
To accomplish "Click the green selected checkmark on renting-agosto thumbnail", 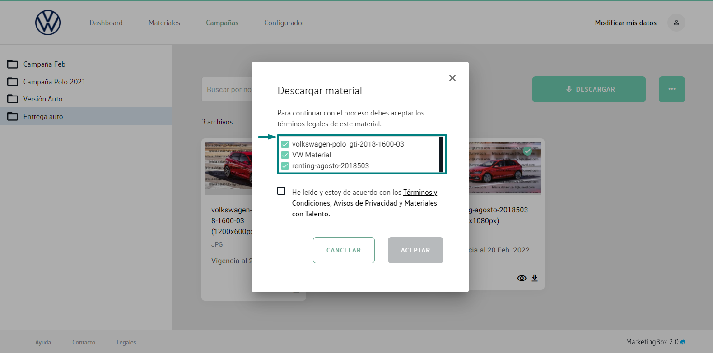I will (527, 151).
